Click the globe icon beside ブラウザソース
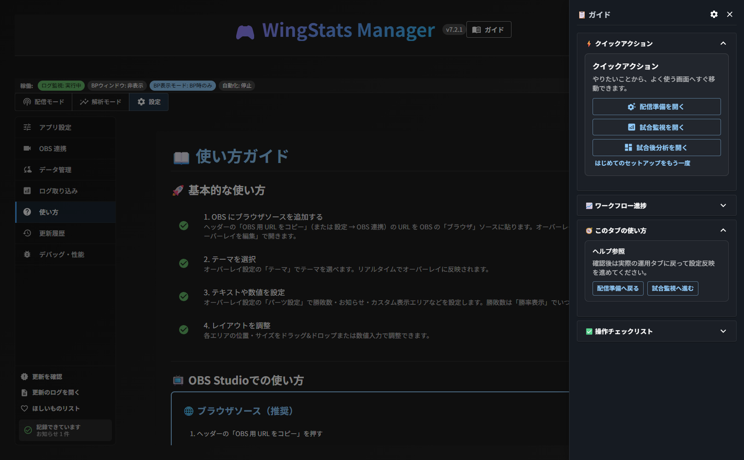Screen dimensions: 744x460 click(x=189, y=411)
